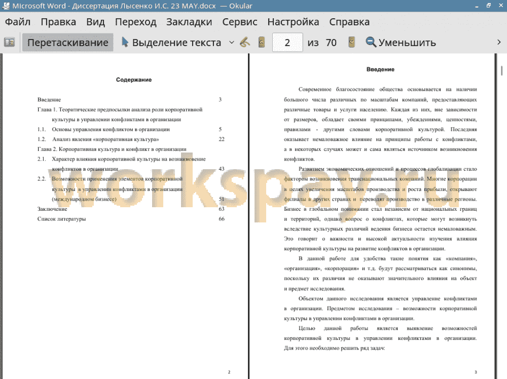Choose the Выделение текста tool
The image size is (507, 379).
coord(171,43)
